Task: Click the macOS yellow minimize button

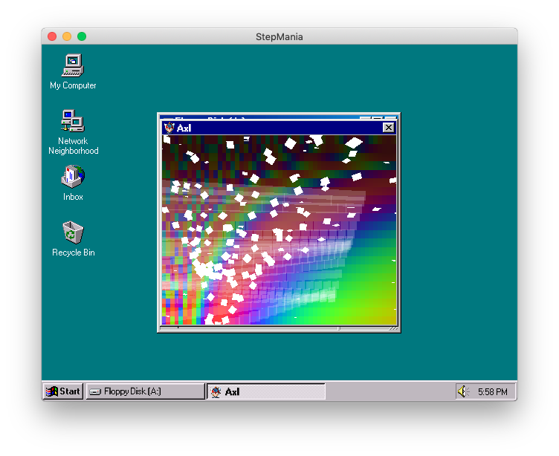Action: (67, 36)
